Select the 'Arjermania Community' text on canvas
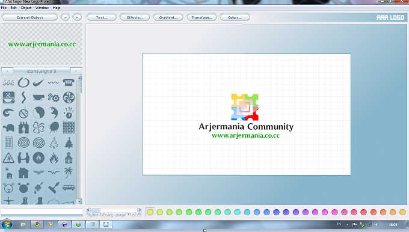Screen dimensions: 409x232 coord(246,127)
